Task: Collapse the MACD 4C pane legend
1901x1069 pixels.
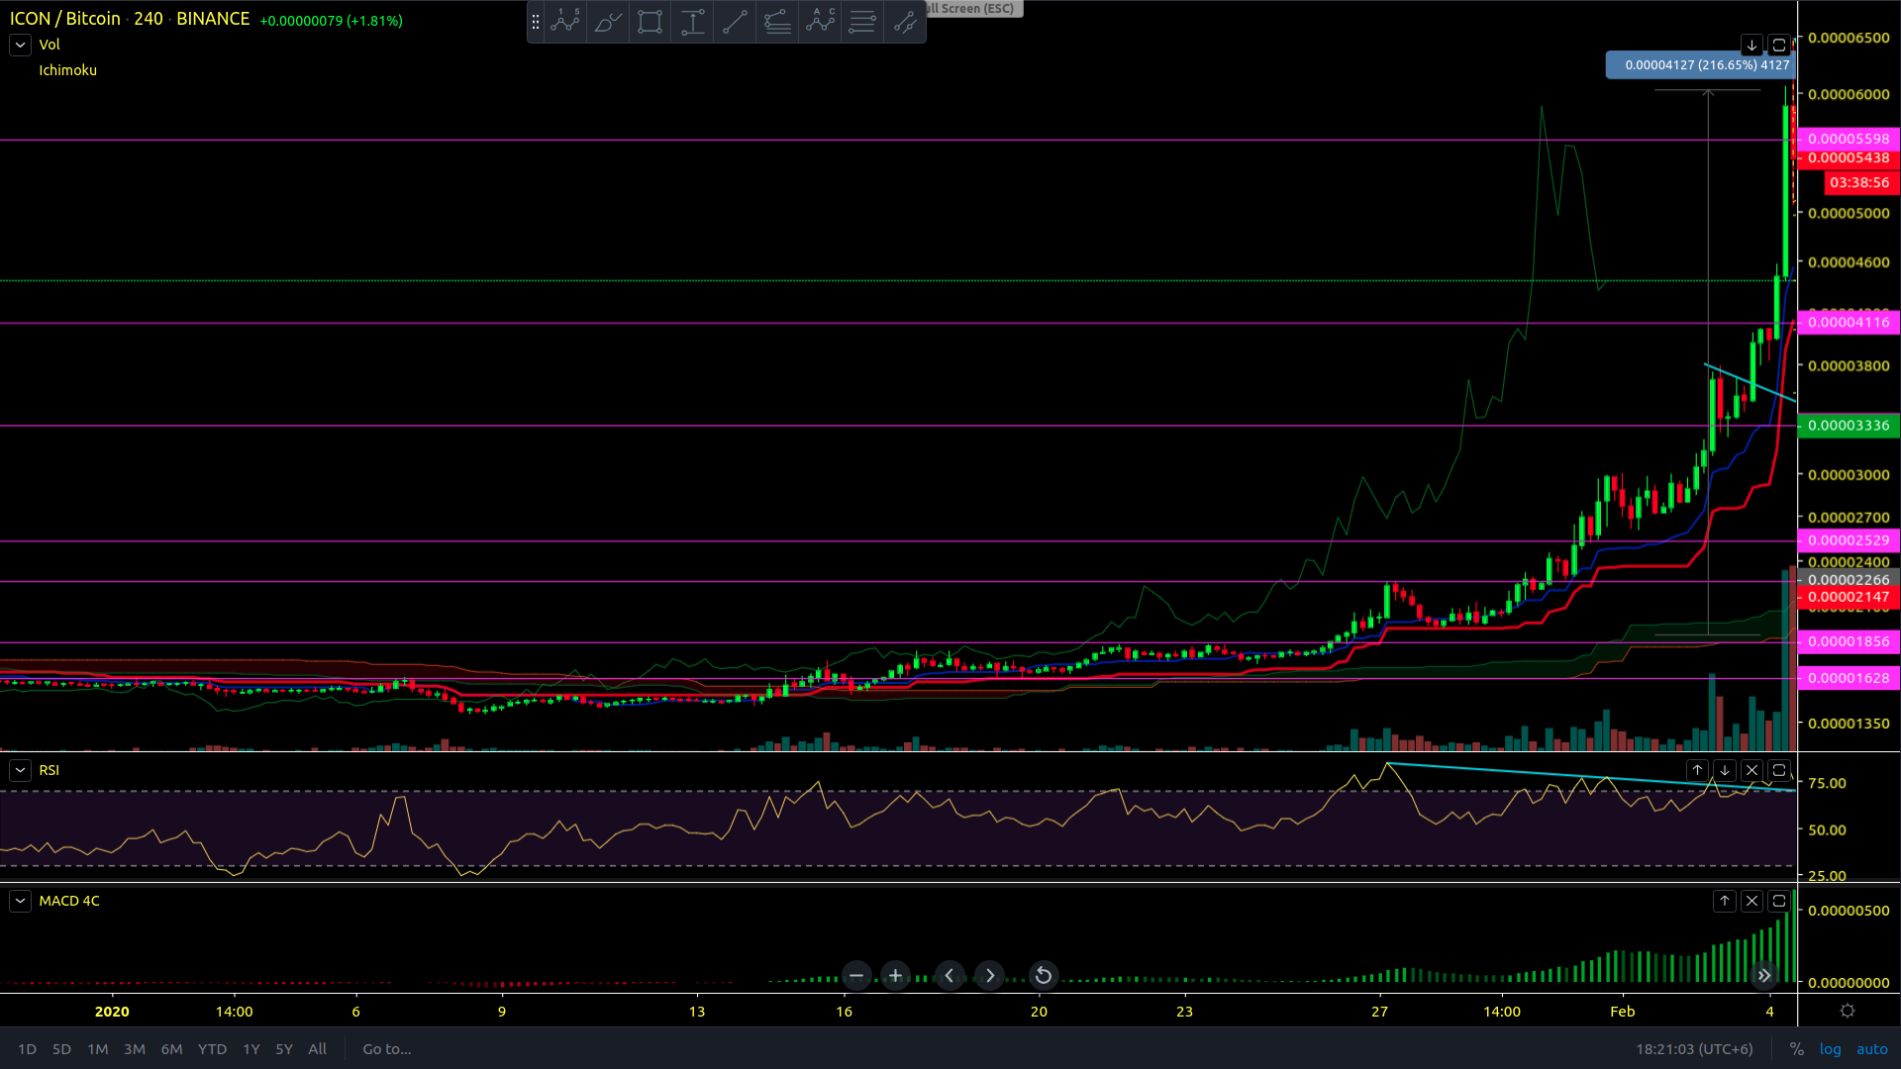Action: click(x=20, y=901)
